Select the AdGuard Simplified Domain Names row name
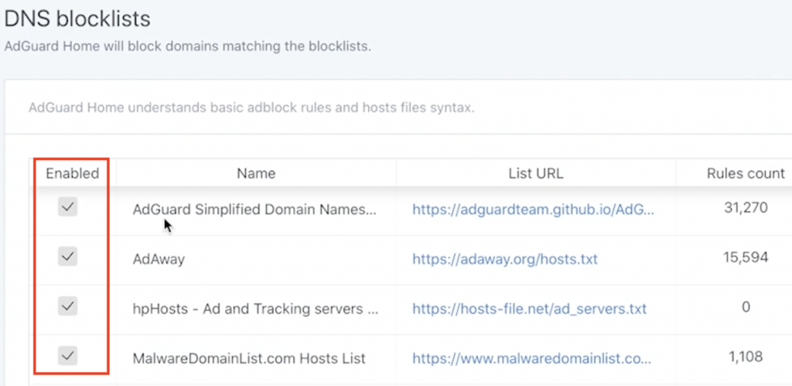 (254, 209)
